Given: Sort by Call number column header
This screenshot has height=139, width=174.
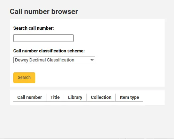Looking at the screenshot, I should tap(30, 97).
